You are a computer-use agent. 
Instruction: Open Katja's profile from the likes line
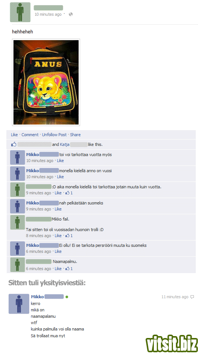click(64, 144)
